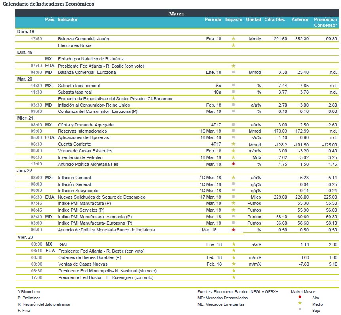Viewport: 341px width, 315px height.
Task: Click the gray square in Reservas Internacionales row
Action: (x=233, y=131)
